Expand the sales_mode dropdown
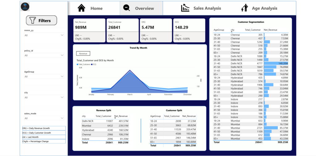 (x=44, y=118)
